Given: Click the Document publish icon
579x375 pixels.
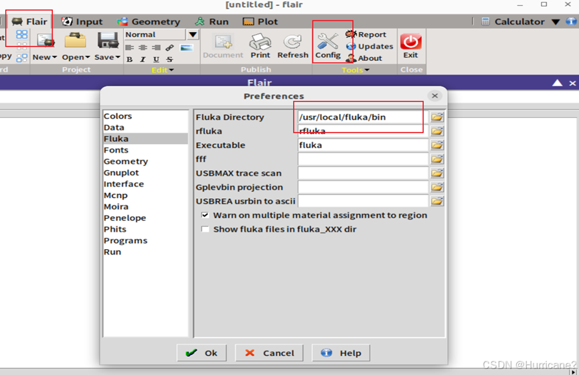Looking at the screenshot, I should point(223,42).
